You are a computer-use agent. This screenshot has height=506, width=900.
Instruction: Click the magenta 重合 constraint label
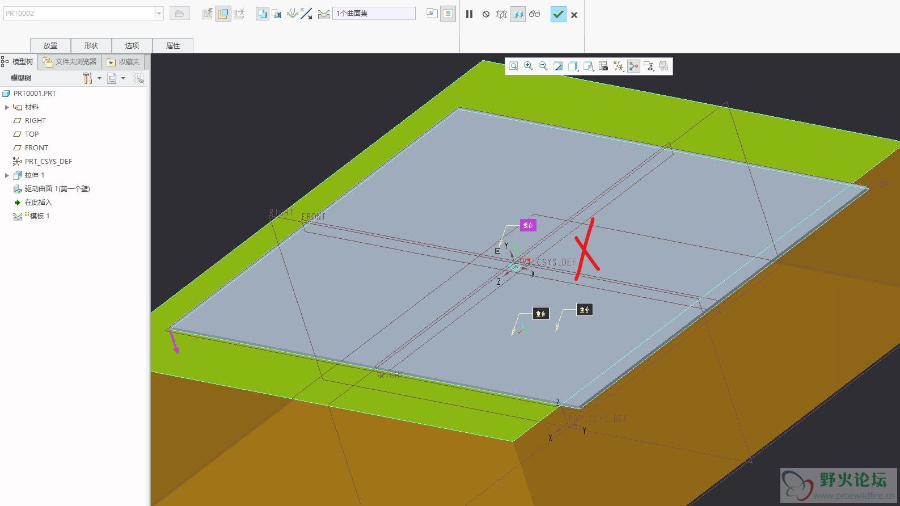point(528,225)
